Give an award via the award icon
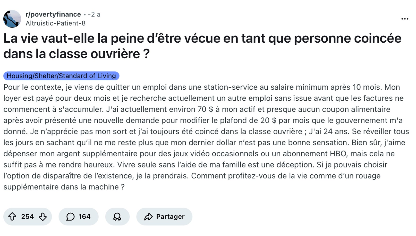 tap(117, 217)
